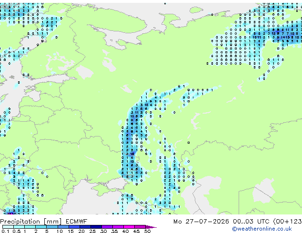Click the legend value label '0.1'
This screenshot has width=302, height=233.
click(x=5, y=231)
